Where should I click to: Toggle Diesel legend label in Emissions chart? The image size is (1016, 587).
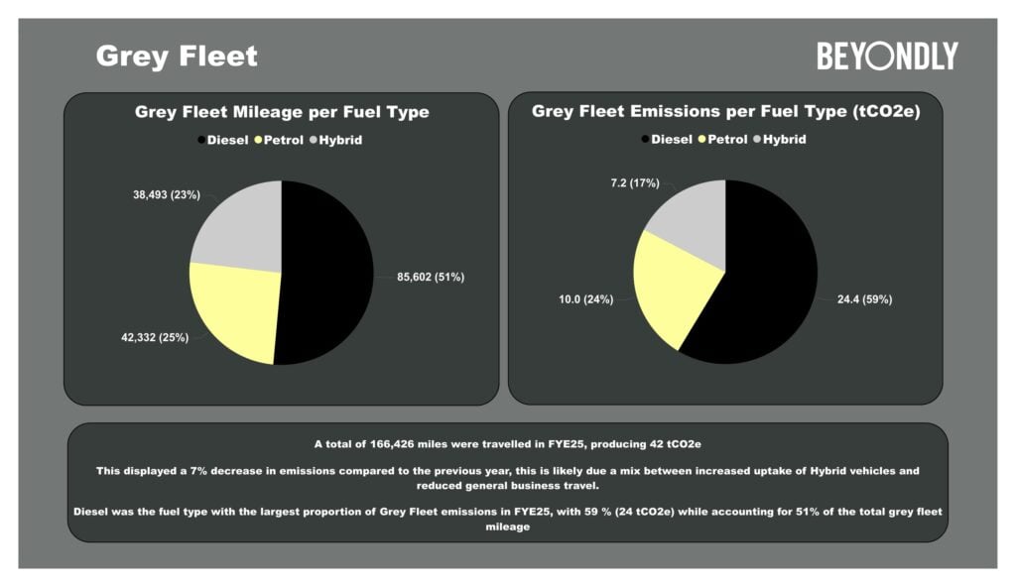(672, 139)
